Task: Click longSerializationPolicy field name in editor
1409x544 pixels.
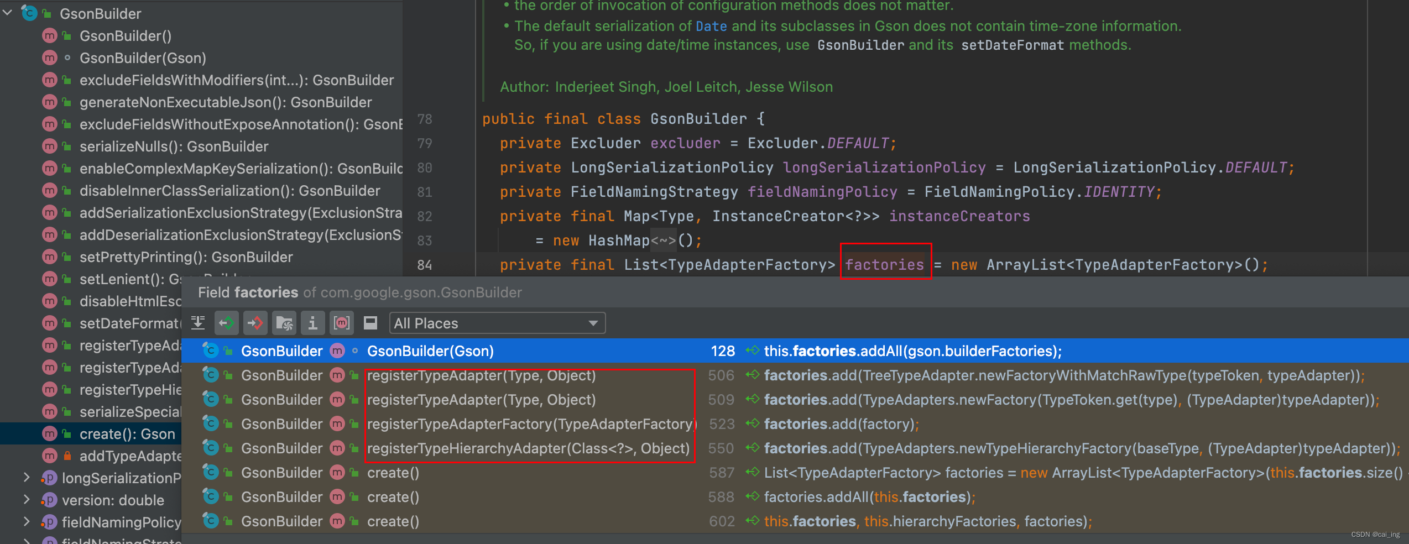Action: point(884,168)
